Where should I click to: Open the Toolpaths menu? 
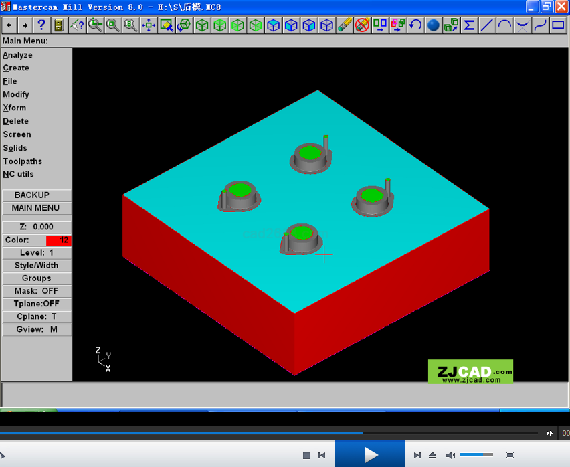tap(23, 161)
